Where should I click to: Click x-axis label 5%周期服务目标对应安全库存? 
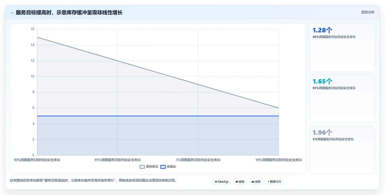point(198,160)
